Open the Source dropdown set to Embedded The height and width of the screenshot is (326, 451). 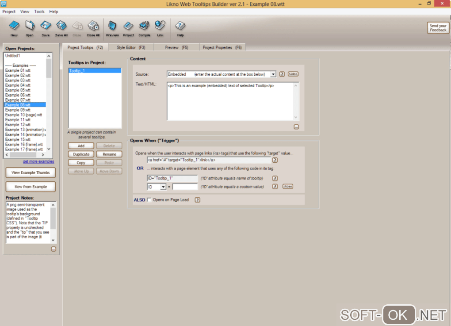pyautogui.click(x=273, y=74)
